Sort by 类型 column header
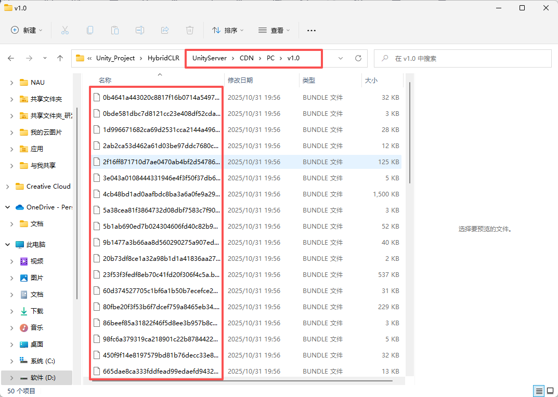This screenshot has width=558, height=397. (309, 81)
